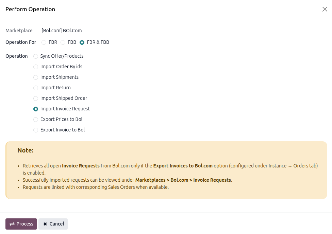This screenshot has width=332, height=234.
Task: Click the Note: heading
Action: click(26, 150)
